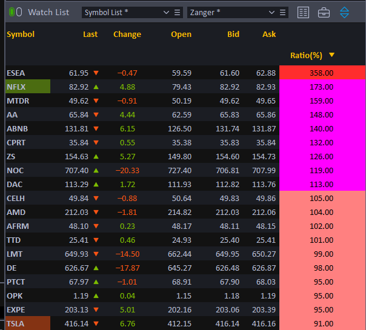Click the blue expand/collapse arrows icon
This screenshot has height=330, width=366.
pos(344,12)
